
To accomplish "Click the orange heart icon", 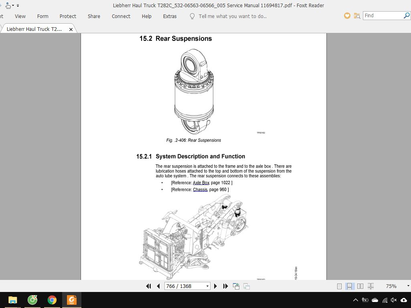I will [x=347, y=16].
